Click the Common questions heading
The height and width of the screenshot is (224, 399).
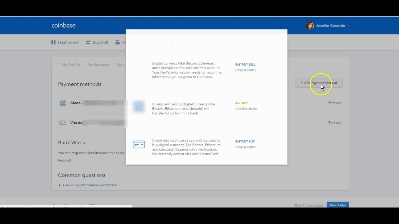tap(82, 175)
